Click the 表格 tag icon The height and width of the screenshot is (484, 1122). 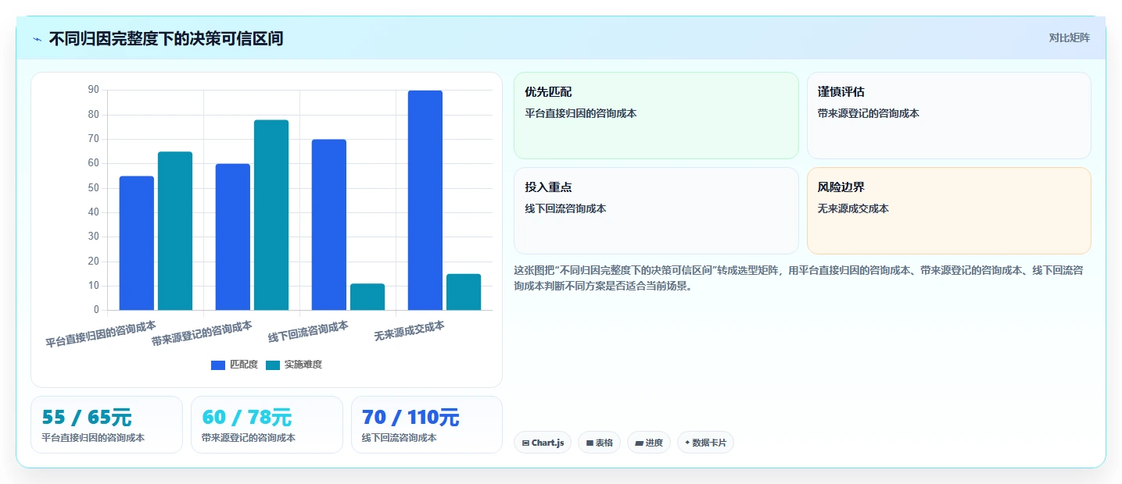pyautogui.click(x=590, y=443)
